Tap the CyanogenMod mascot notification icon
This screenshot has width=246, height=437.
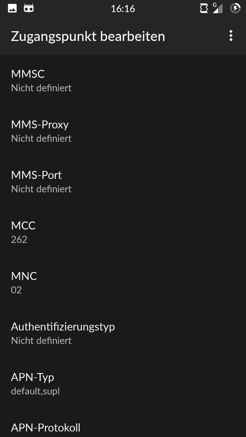pos(29,8)
